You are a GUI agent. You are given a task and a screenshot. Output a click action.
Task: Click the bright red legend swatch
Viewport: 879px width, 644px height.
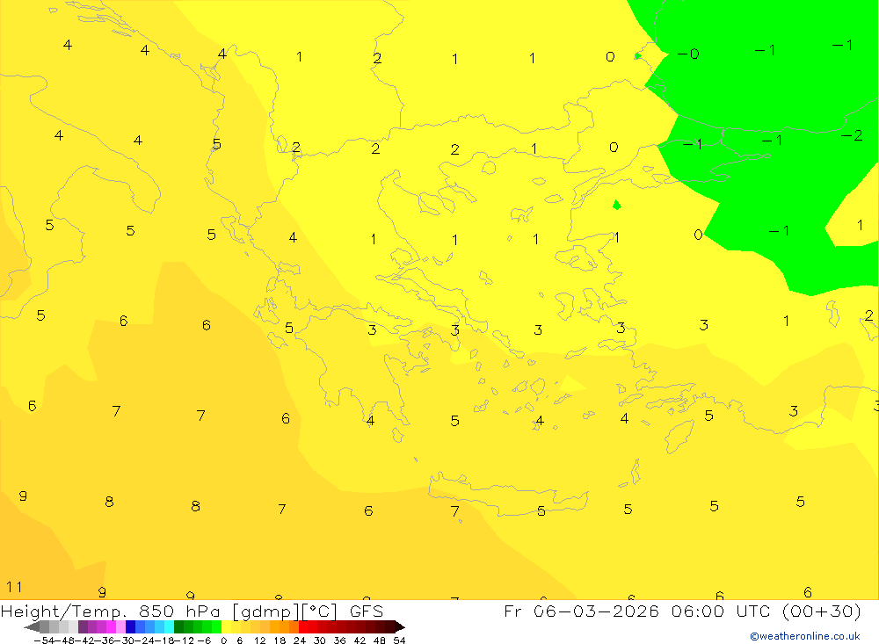[x=303, y=627]
